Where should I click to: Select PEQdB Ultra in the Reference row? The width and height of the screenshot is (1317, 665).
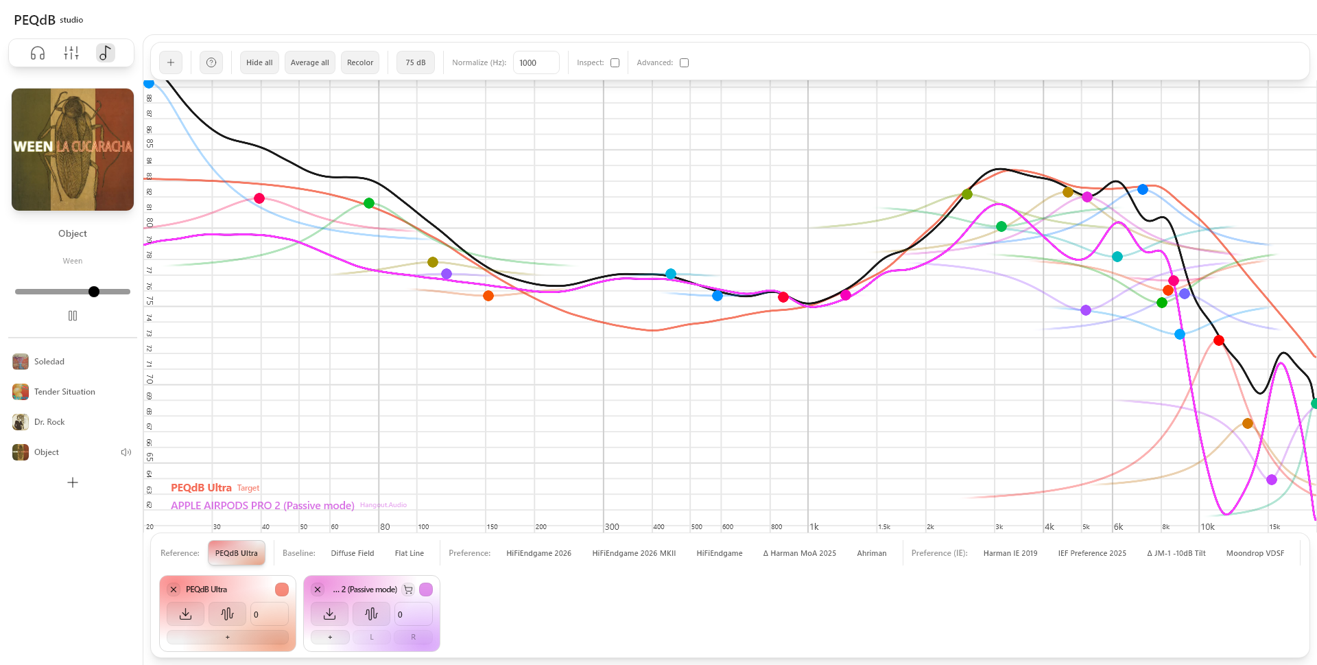(x=237, y=553)
